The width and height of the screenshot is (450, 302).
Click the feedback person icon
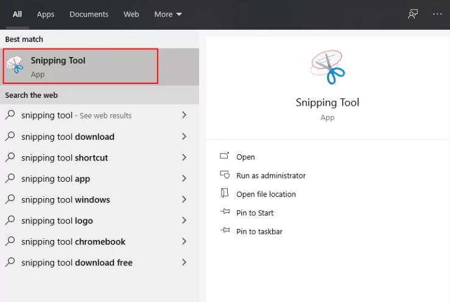coord(413,14)
